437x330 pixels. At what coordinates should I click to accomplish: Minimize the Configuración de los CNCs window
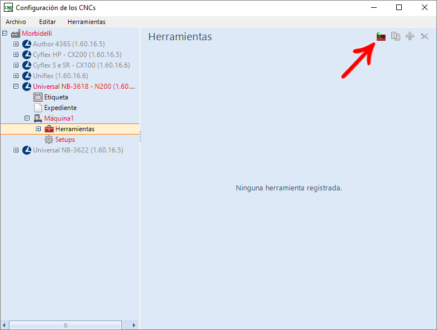point(374,7)
